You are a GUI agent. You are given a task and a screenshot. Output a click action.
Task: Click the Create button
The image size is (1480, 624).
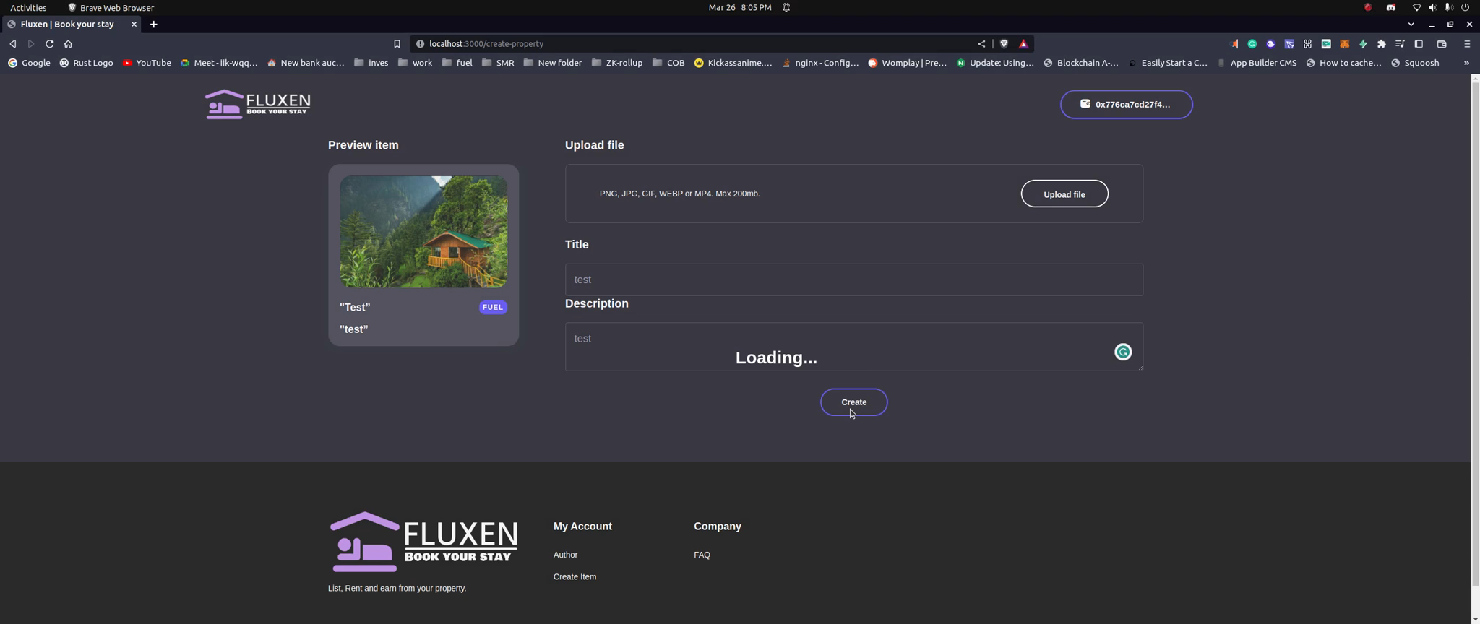[x=853, y=402]
